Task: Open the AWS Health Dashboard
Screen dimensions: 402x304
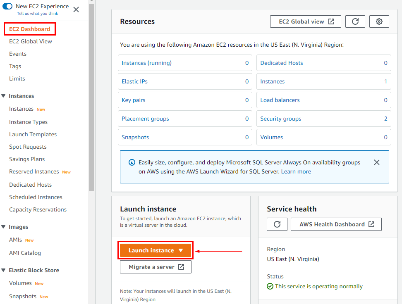Action: coord(336,224)
